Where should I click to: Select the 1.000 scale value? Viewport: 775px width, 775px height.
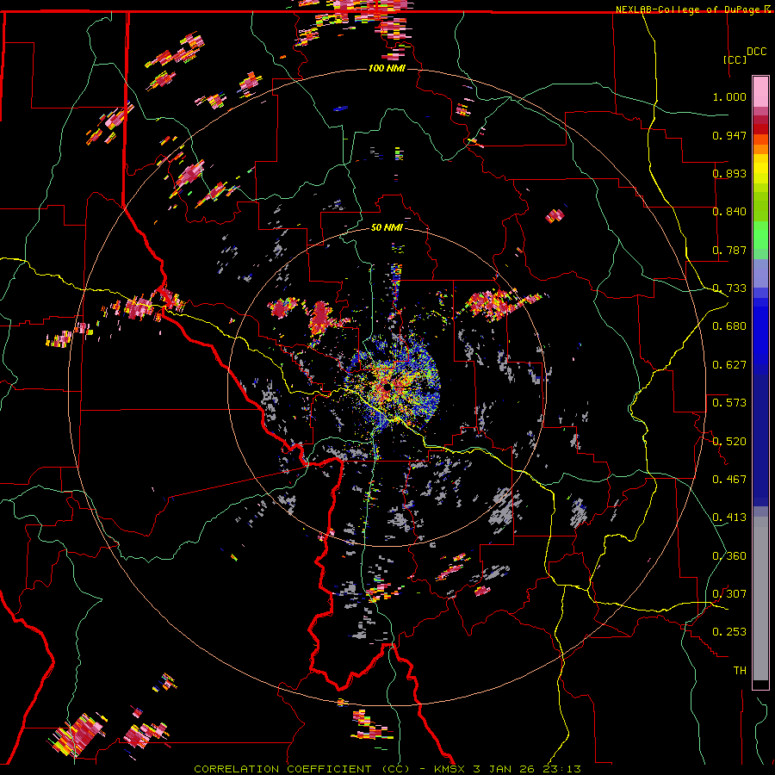(x=729, y=96)
